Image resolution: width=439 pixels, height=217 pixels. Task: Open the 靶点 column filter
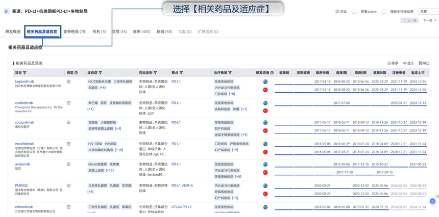tap(181, 73)
